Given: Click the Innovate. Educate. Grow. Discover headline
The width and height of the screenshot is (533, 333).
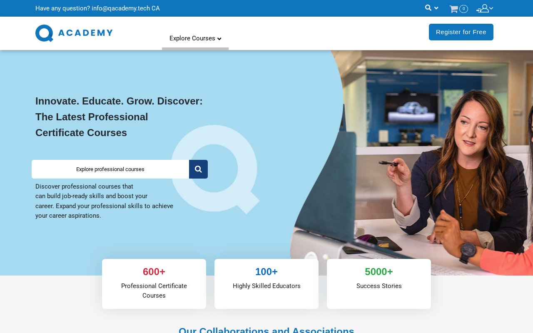Looking at the screenshot, I should click(119, 117).
